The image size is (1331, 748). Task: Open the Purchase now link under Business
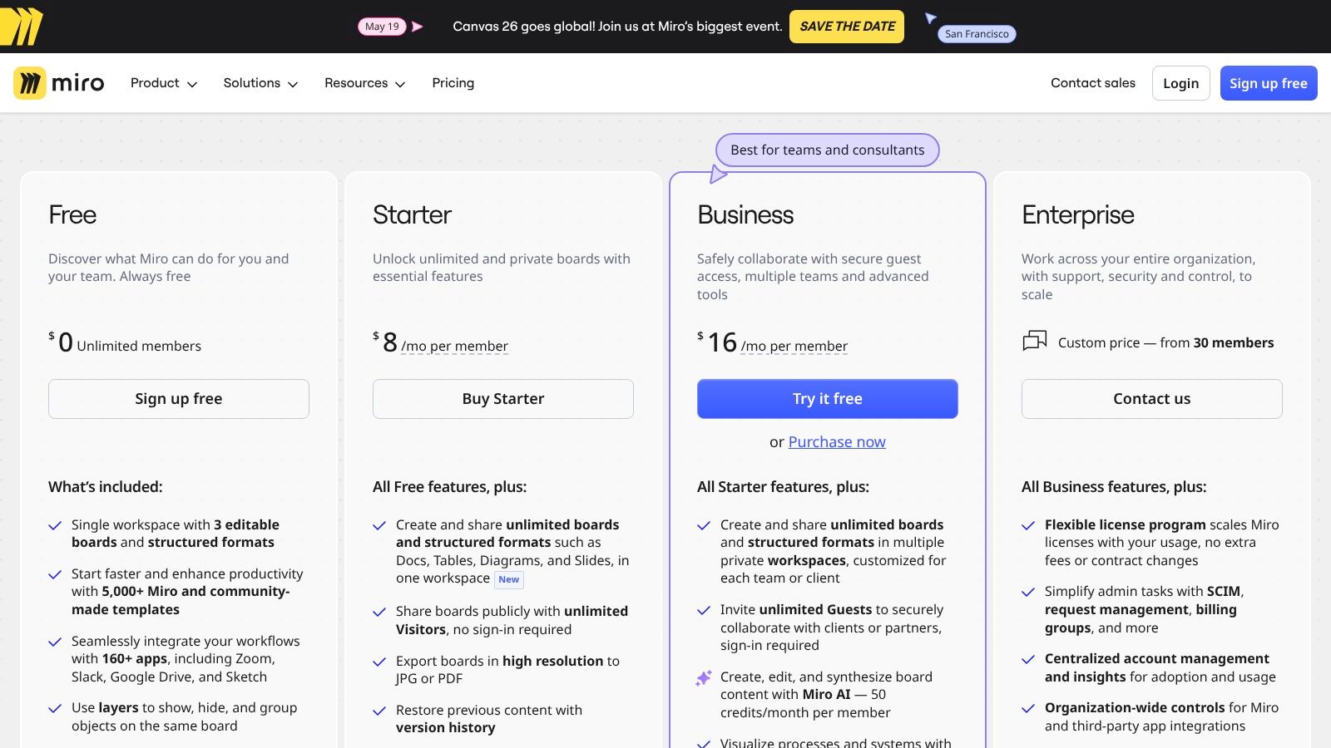coord(836,441)
